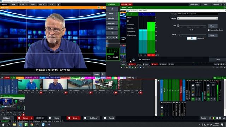The height and width of the screenshot is (127, 226).
Task: Open the gear settings icon in the orange preview title bar
Action: pos(104,7)
